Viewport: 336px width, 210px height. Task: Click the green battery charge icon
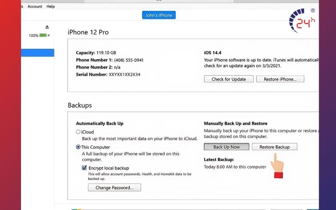(x=43, y=35)
